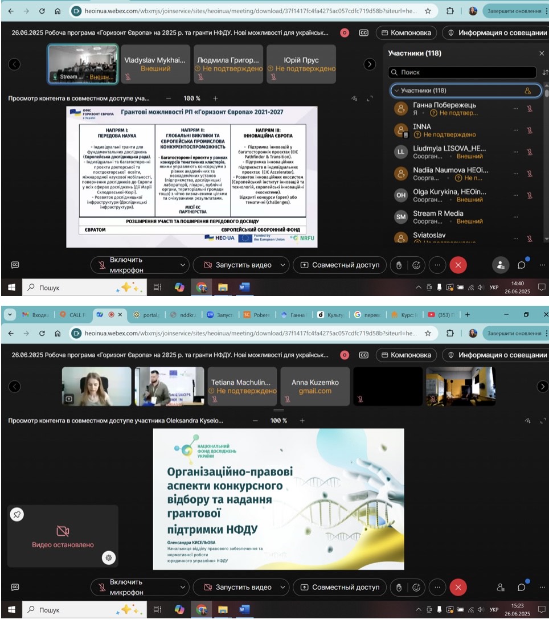Switch to the (353) YouTube tab
The height and width of the screenshot is (636, 549).
pyautogui.click(x=443, y=315)
